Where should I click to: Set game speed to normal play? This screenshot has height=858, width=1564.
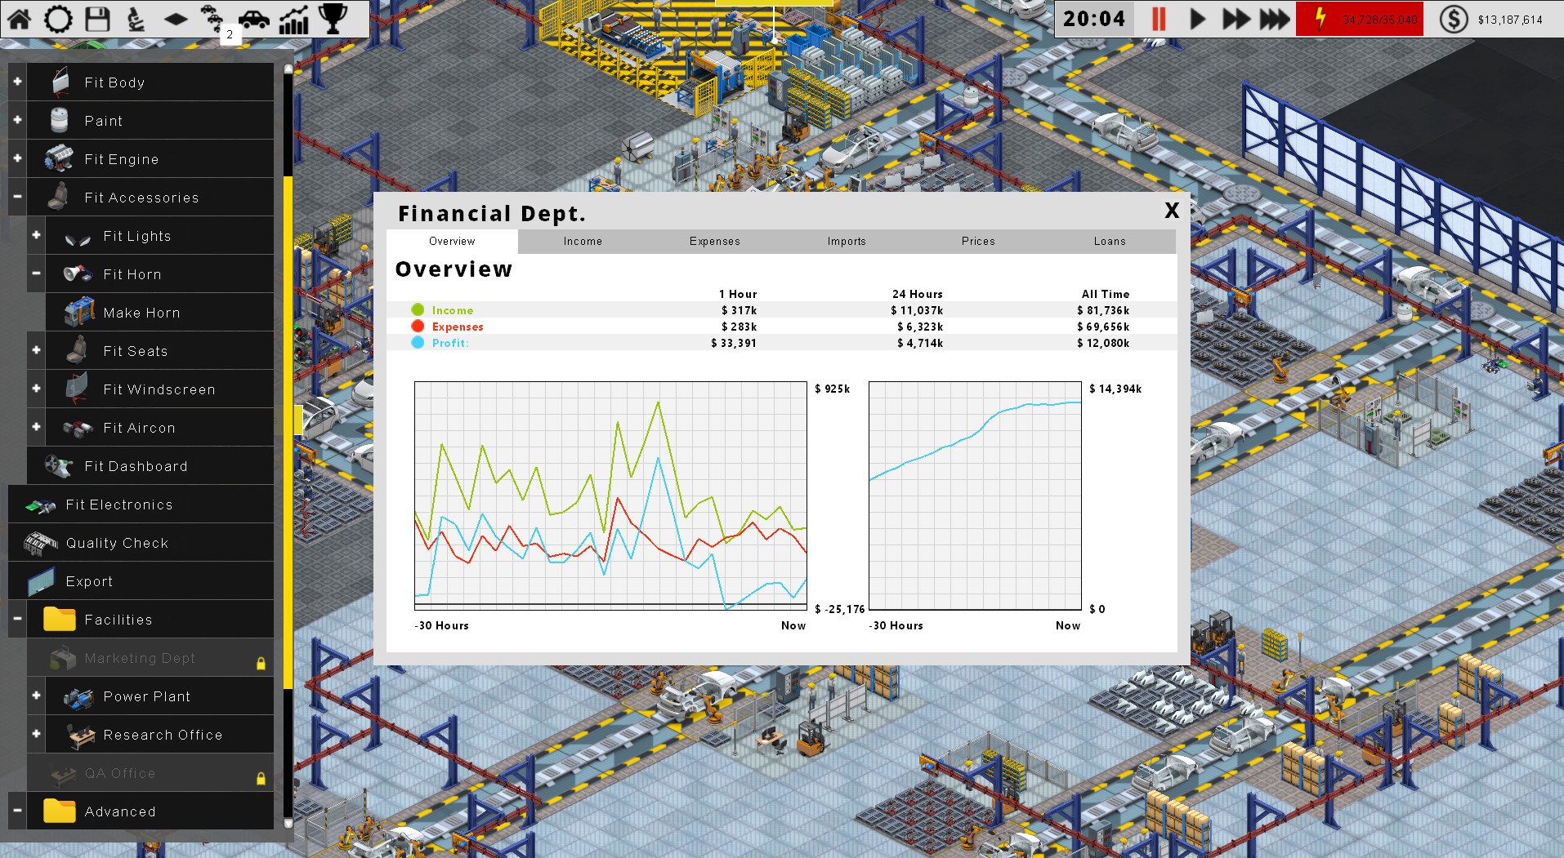[1197, 19]
